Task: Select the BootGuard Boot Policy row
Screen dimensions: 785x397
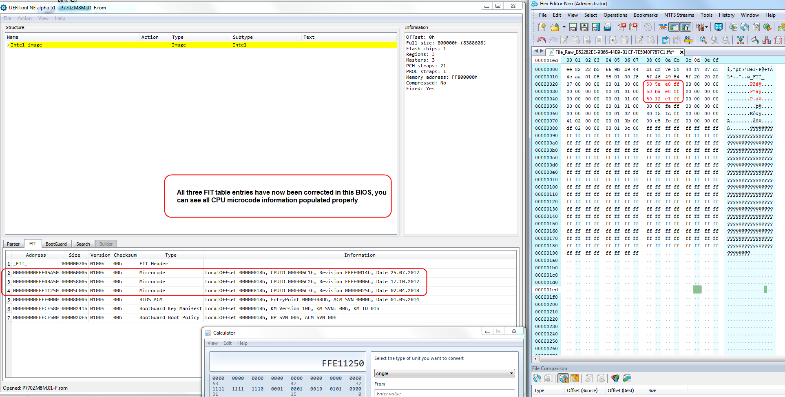Action: (261, 317)
